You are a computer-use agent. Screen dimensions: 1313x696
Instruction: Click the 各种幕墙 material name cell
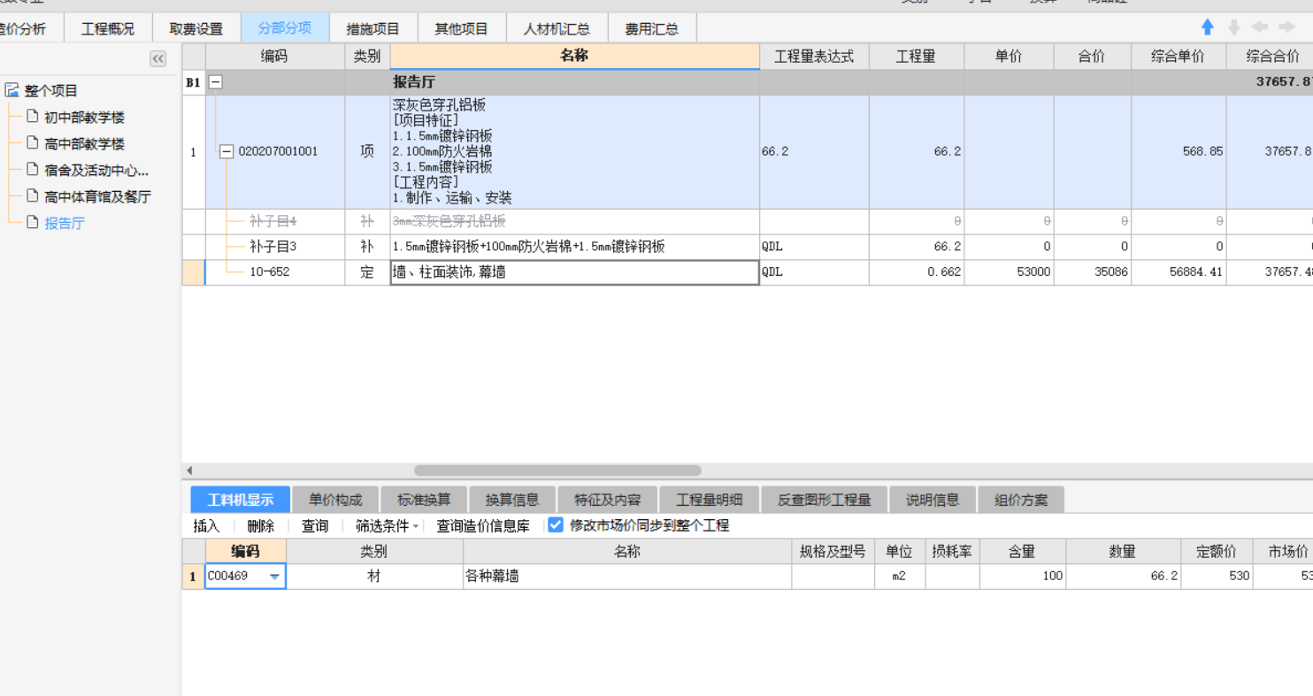[627, 577]
